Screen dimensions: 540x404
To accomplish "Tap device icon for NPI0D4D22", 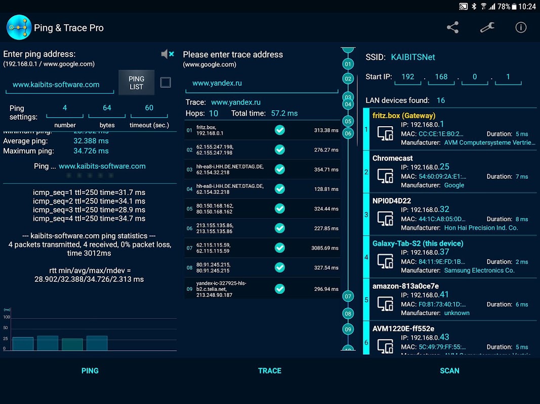I will point(385,219).
